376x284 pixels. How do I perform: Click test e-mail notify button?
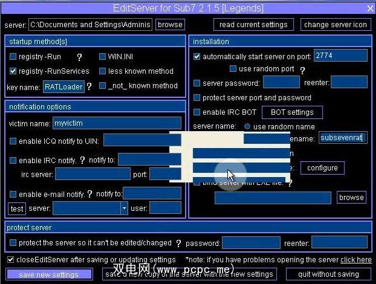pyautogui.click(x=17, y=208)
